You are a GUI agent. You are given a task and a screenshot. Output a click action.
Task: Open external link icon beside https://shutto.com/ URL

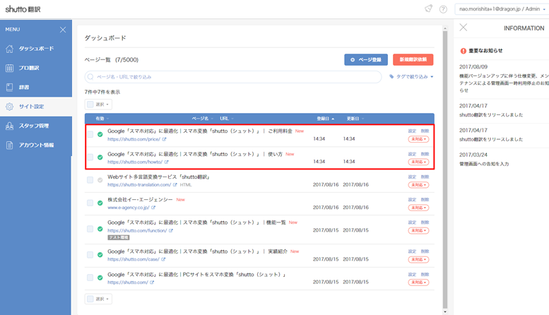[152, 283]
